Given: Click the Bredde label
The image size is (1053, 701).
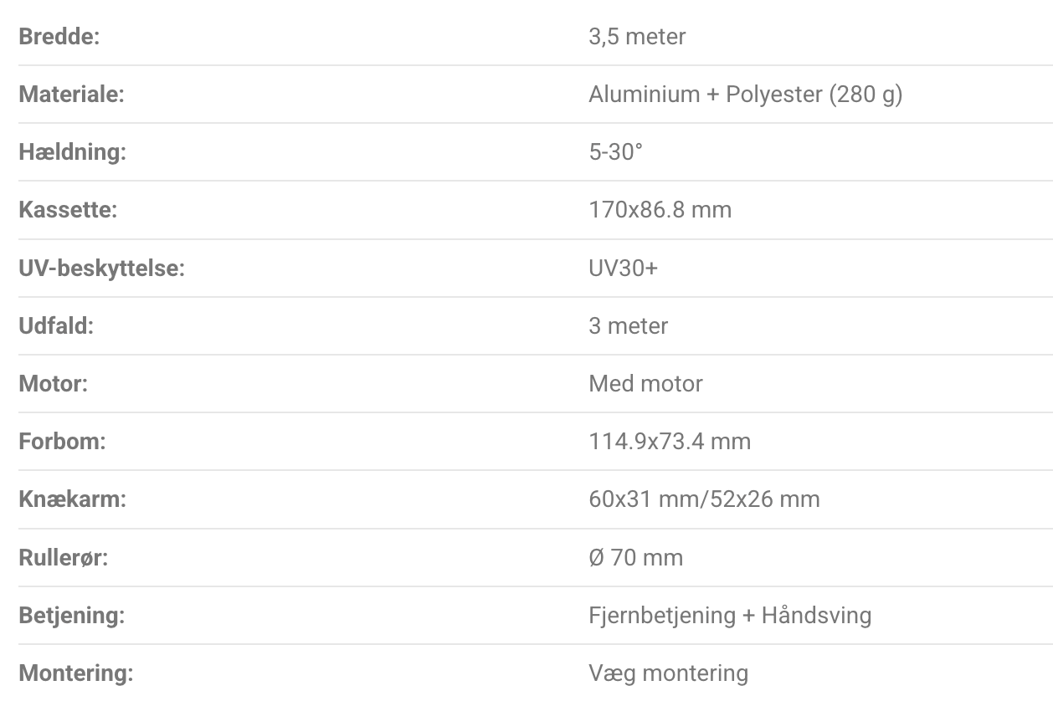Looking at the screenshot, I should tap(59, 38).
